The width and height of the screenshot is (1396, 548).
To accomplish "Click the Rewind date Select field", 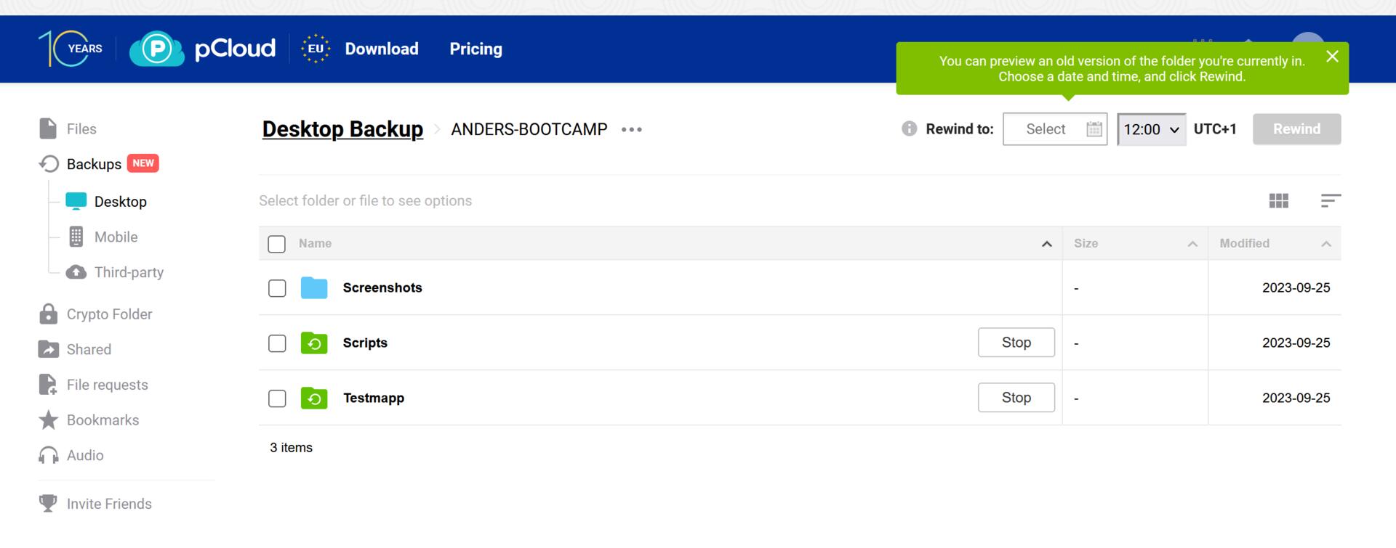I will (x=1054, y=129).
